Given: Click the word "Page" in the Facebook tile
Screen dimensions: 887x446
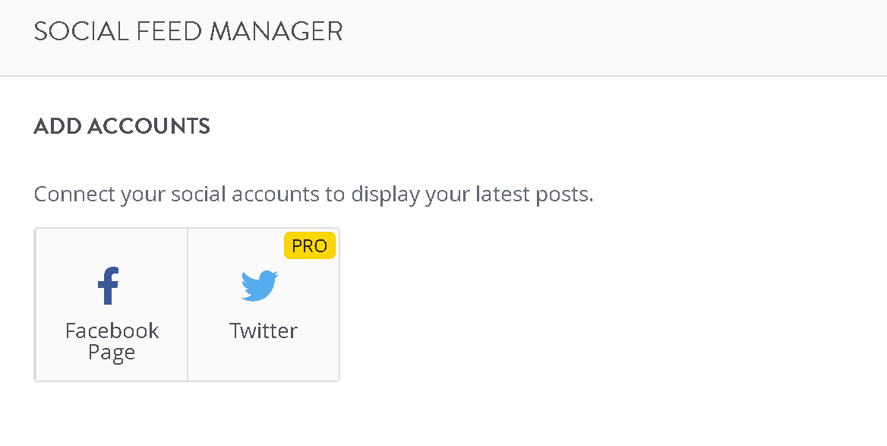Looking at the screenshot, I should click(112, 353).
